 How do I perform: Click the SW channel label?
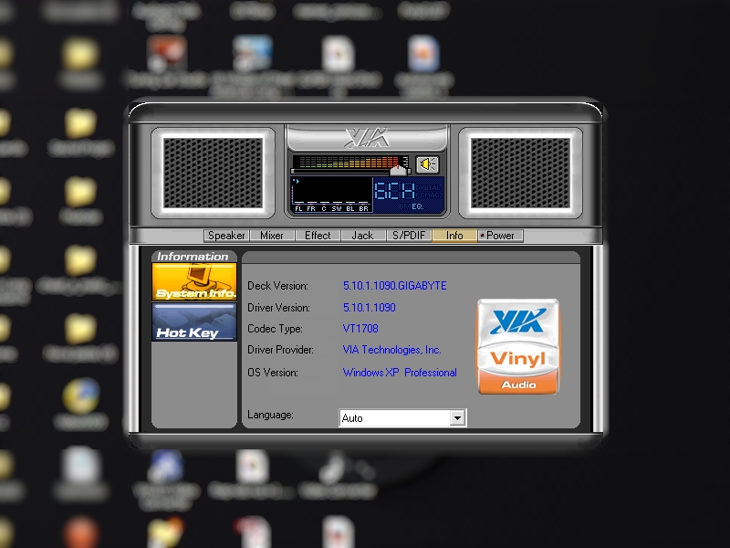[x=337, y=209]
